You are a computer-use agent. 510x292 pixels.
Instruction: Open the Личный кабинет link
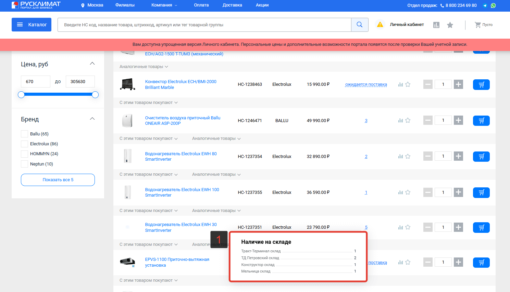(x=407, y=25)
